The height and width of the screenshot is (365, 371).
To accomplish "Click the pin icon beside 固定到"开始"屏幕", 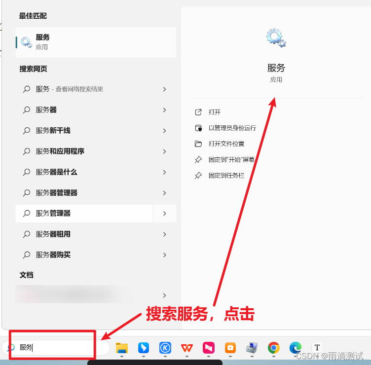I will [198, 160].
